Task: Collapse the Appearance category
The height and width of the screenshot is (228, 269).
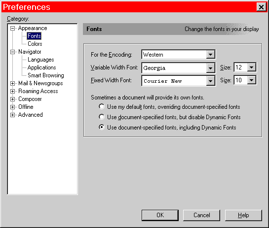Action: coord(12,28)
